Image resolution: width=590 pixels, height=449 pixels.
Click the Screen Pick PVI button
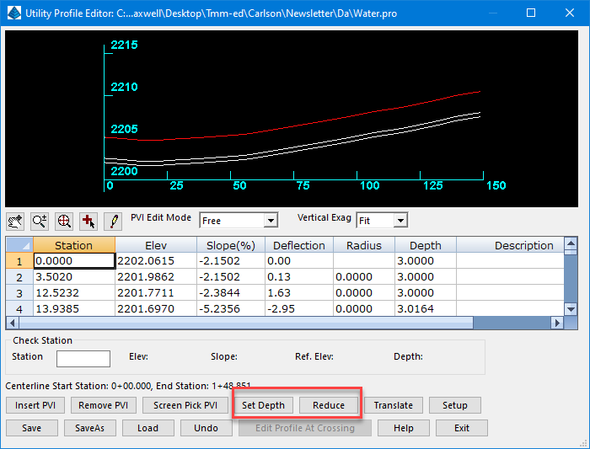[185, 405]
